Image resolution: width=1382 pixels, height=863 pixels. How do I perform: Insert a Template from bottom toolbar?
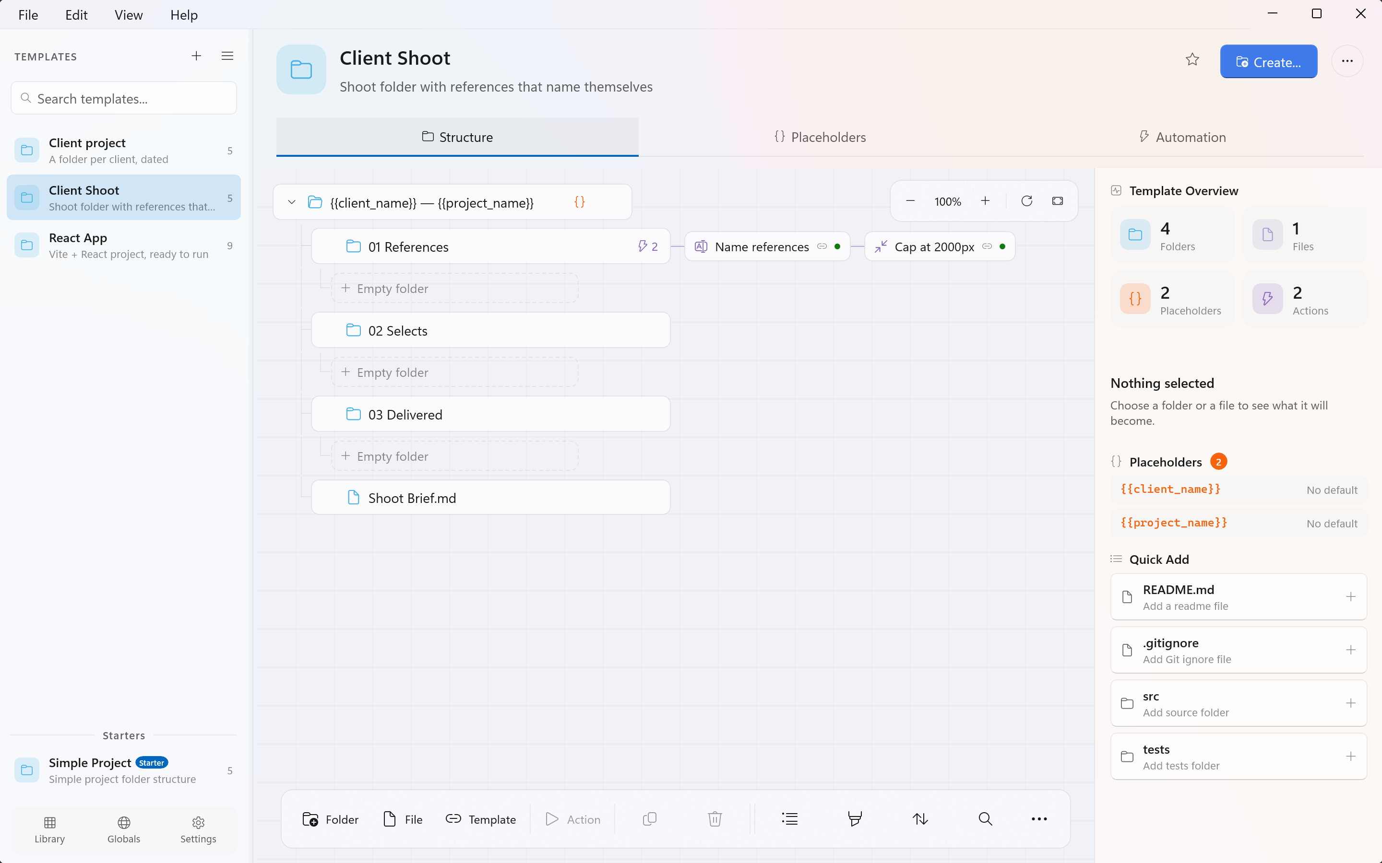tap(480, 819)
